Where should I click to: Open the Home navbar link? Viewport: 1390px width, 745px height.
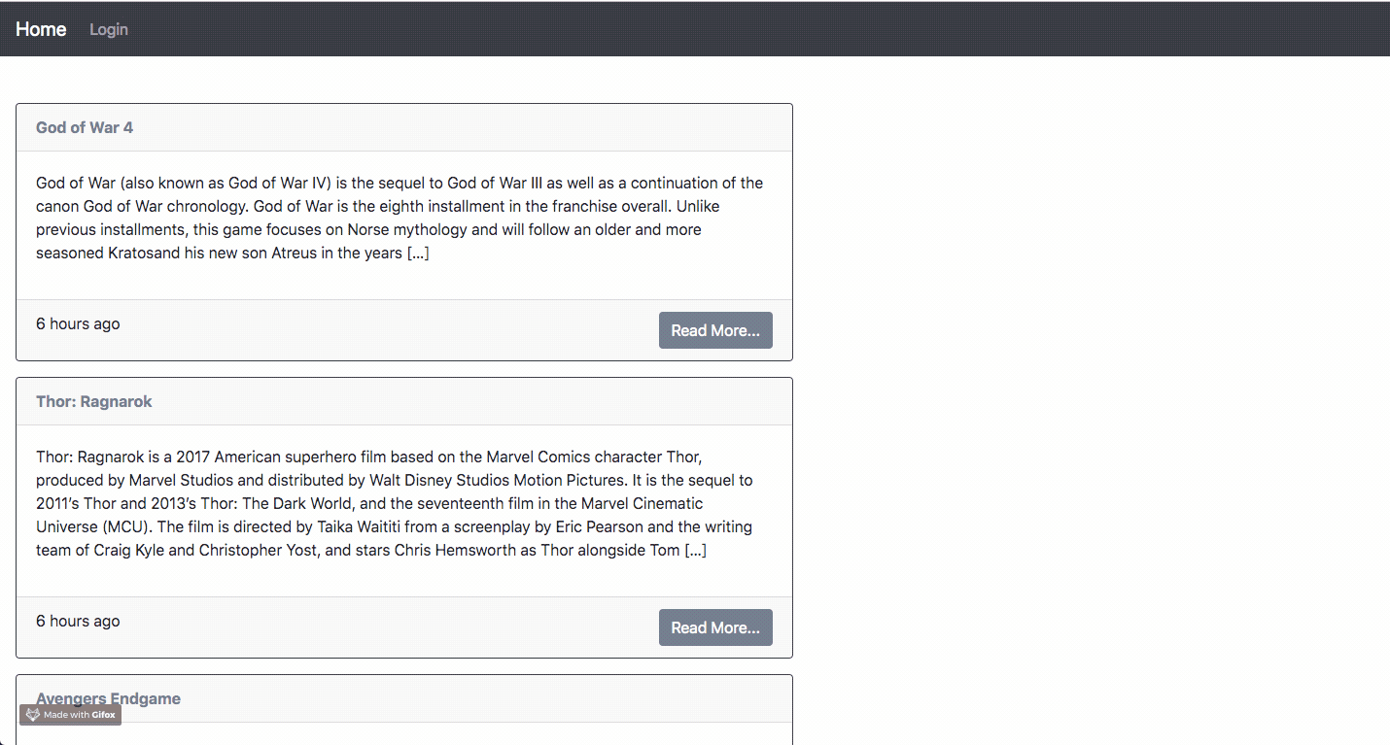[x=41, y=29]
